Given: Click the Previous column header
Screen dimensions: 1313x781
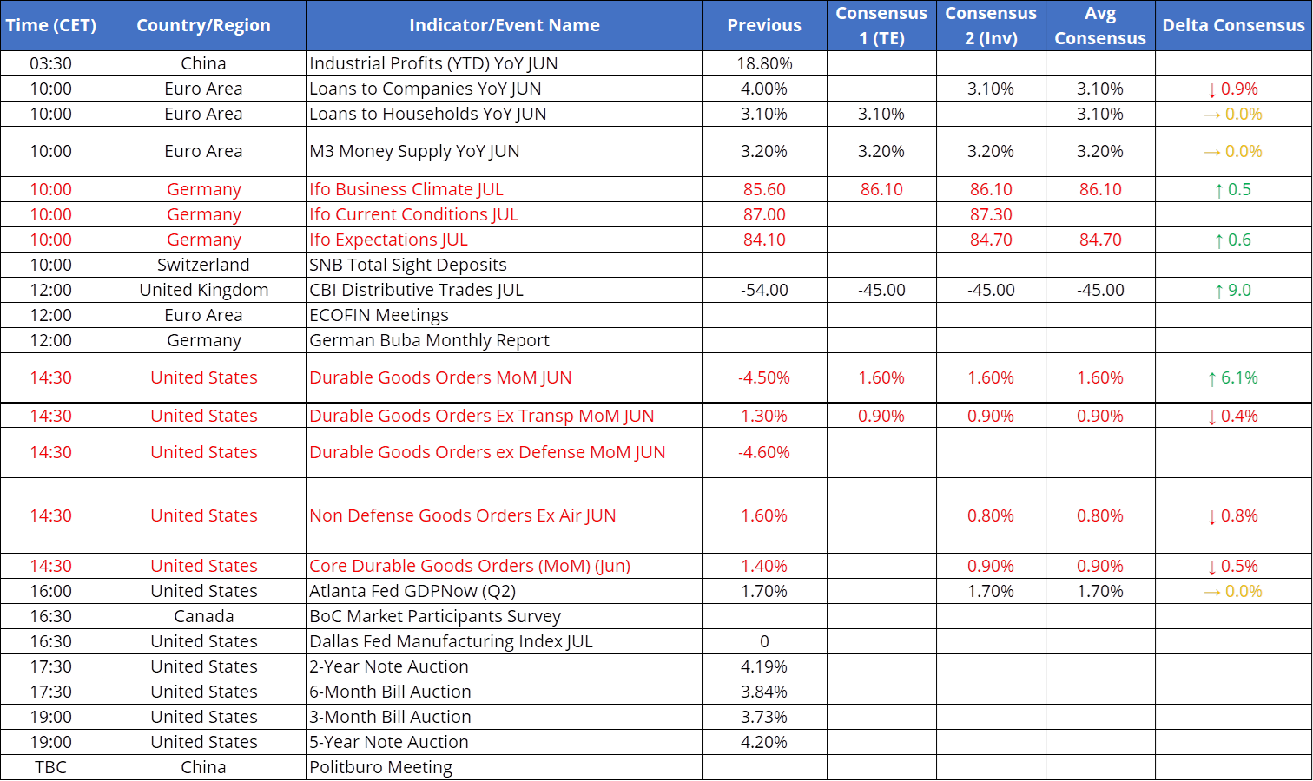Looking at the screenshot, I should [x=764, y=25].
